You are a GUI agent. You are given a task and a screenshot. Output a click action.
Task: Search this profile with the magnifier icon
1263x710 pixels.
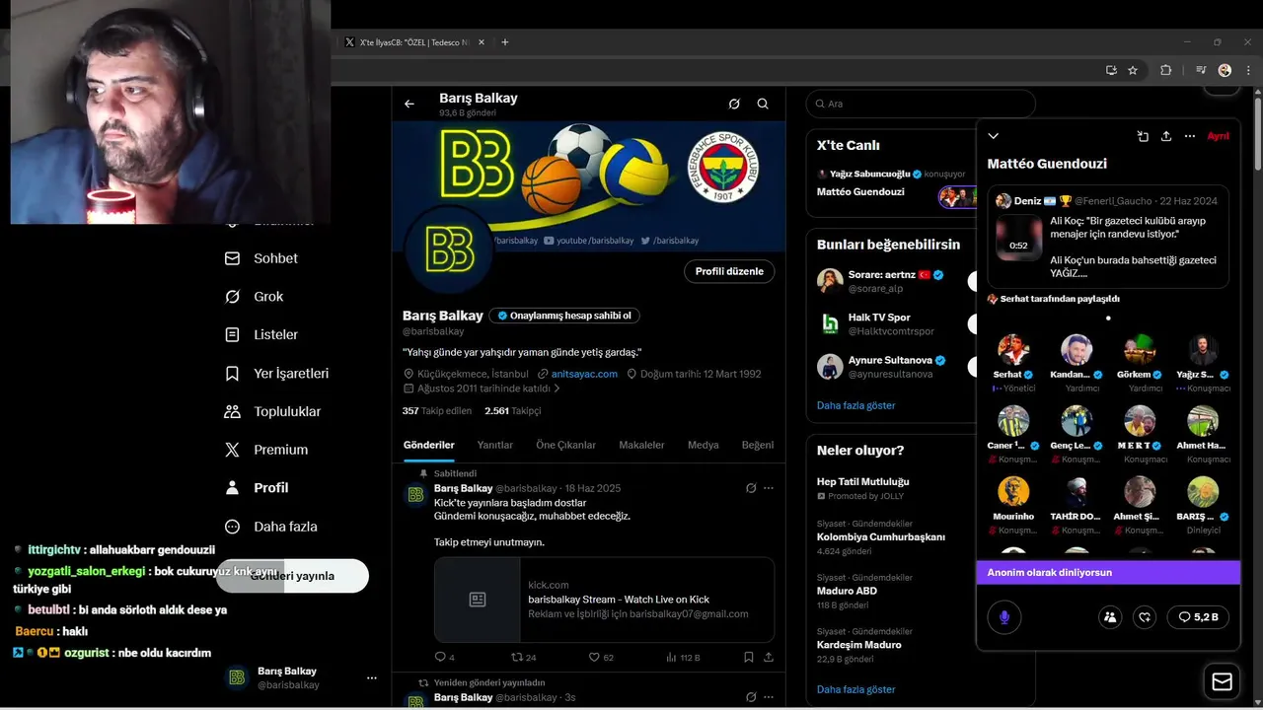[x=763, y=104]
